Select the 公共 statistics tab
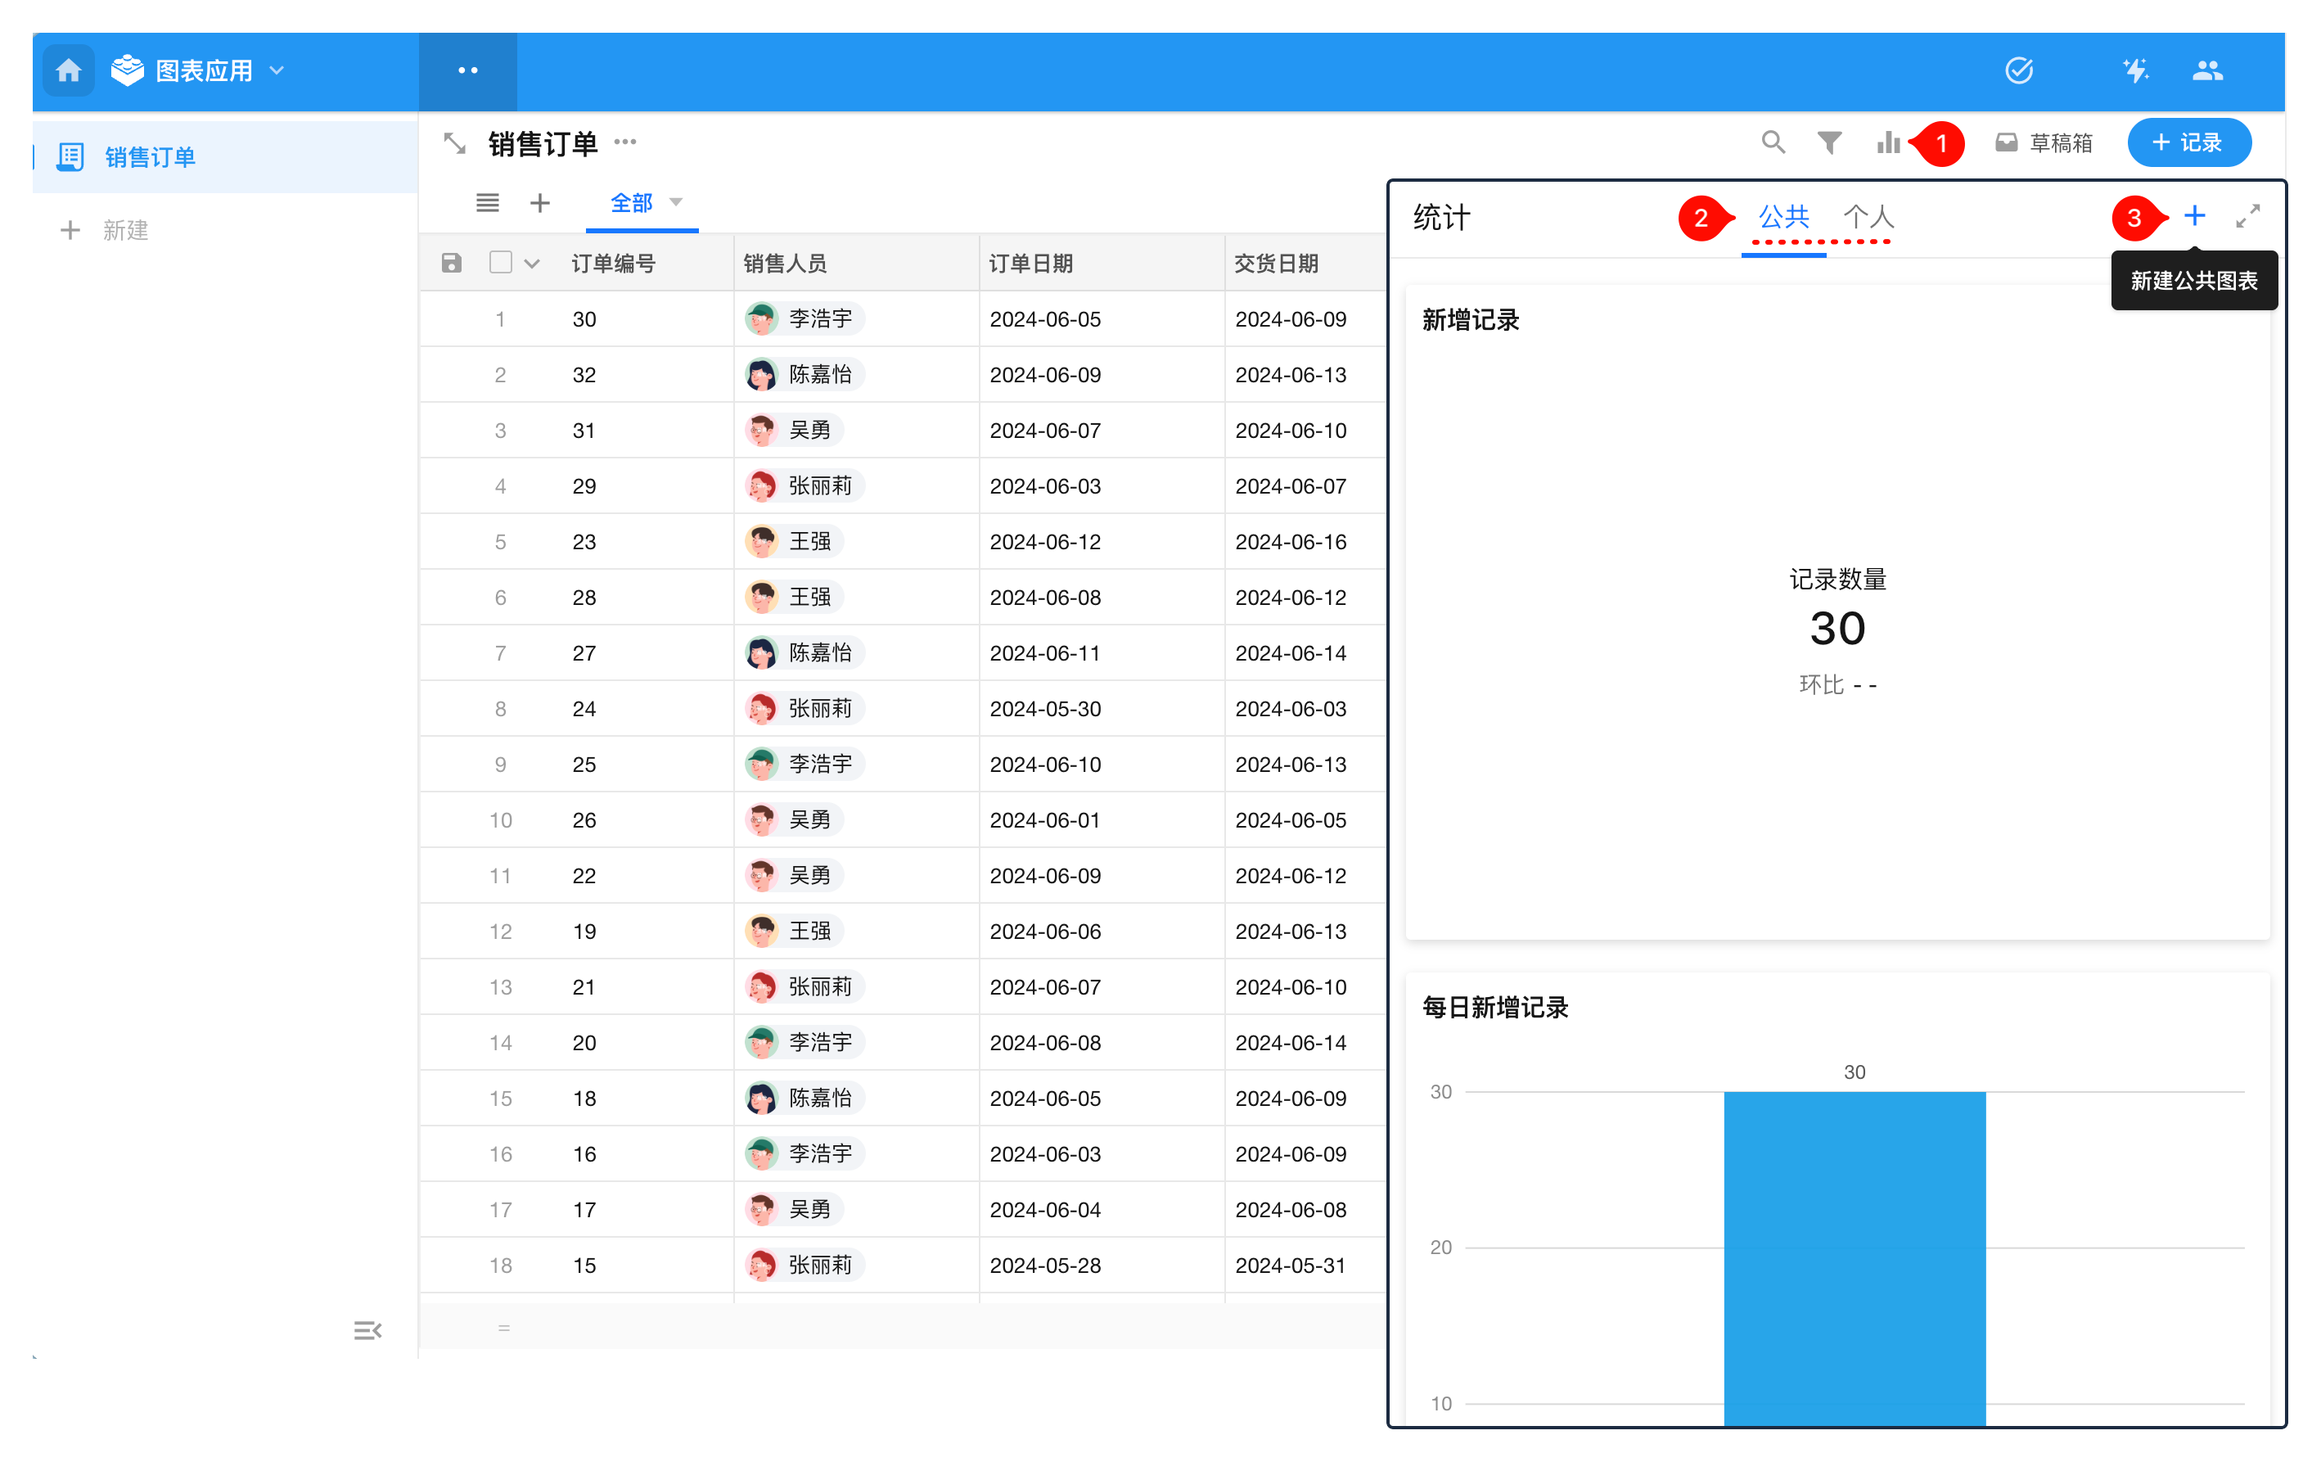The image size is (2321, 1462). (x=1783, y=217)
